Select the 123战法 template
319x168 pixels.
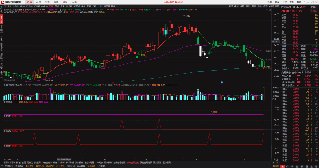99,163
